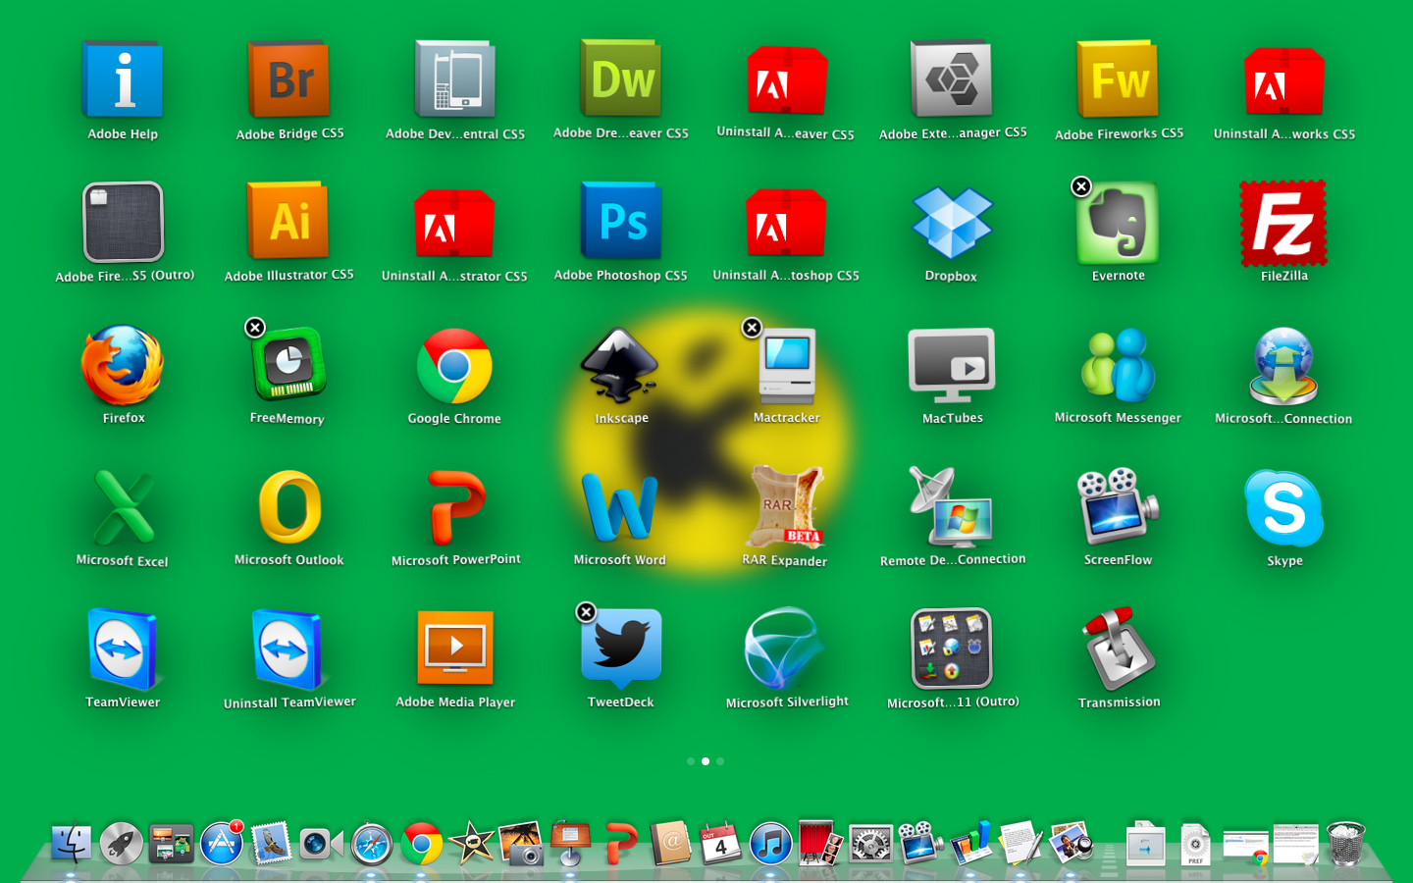This screenshot has width=1413, height=883.
Task: Go to the first Launchpad page dot
Action: [x=691, y=761]
